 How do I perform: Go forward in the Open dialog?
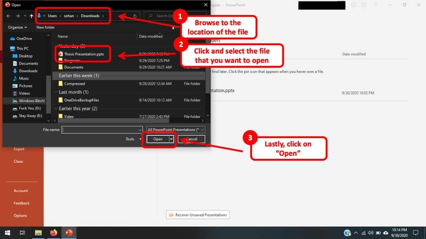[x=18, y=16]
